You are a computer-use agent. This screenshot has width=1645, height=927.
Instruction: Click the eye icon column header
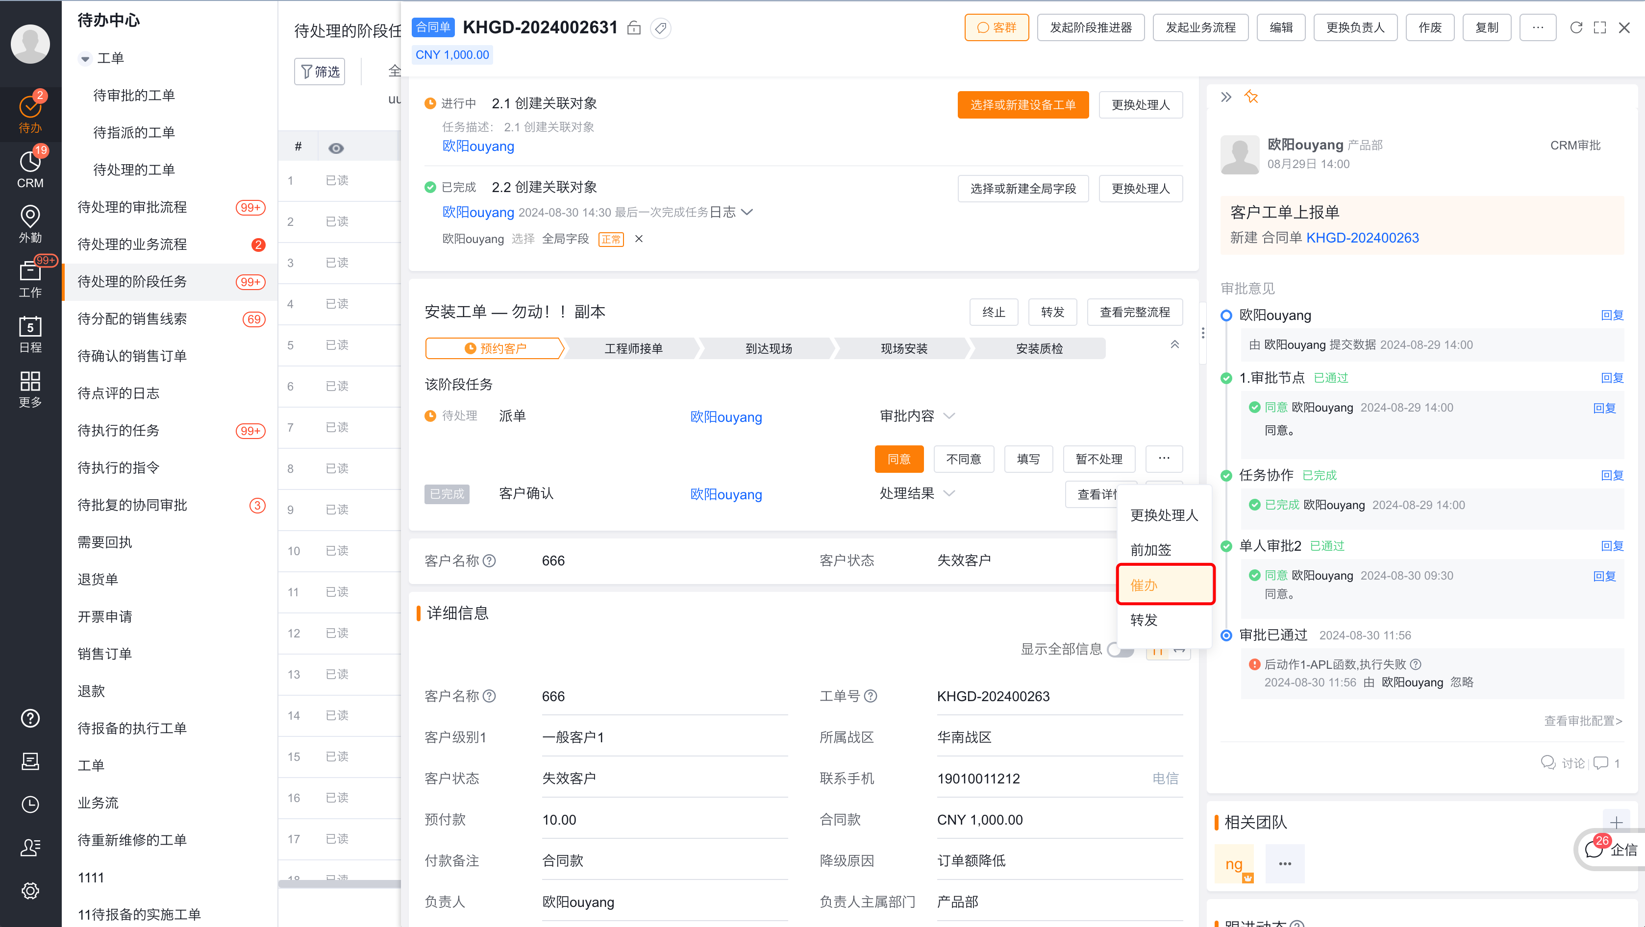pos(336,148)
